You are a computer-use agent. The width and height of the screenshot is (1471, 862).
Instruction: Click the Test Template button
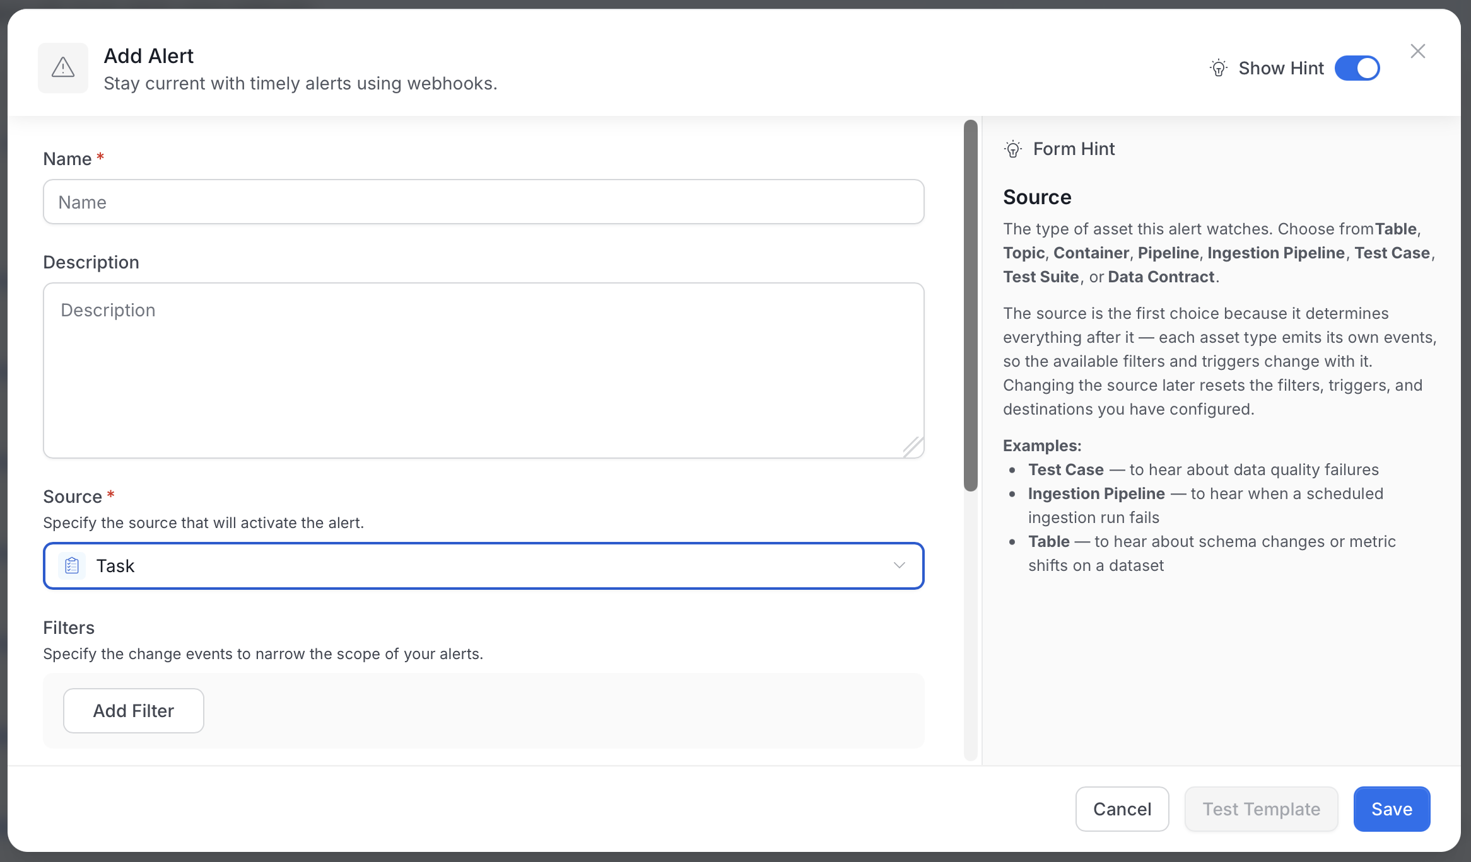(x=1262, y=809)
